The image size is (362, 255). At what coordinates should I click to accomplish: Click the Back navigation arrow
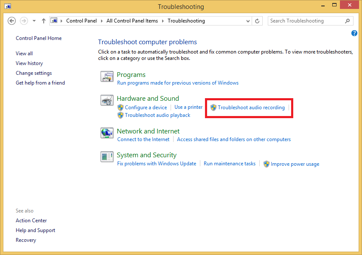(x=12, y=21)
